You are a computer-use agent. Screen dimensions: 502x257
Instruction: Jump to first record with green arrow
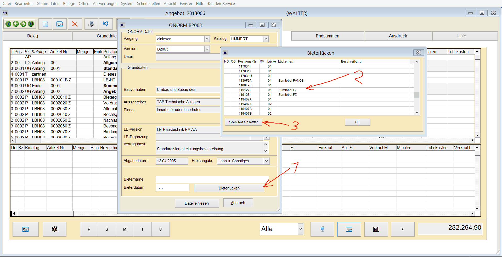click(x=8, y=24)
